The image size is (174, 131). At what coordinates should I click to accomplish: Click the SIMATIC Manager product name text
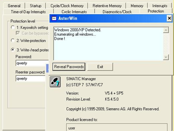pyautogui.click(x=81, y=79)
